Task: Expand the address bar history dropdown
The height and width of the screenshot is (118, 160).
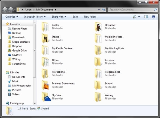Action: click(x=99, y=10)
